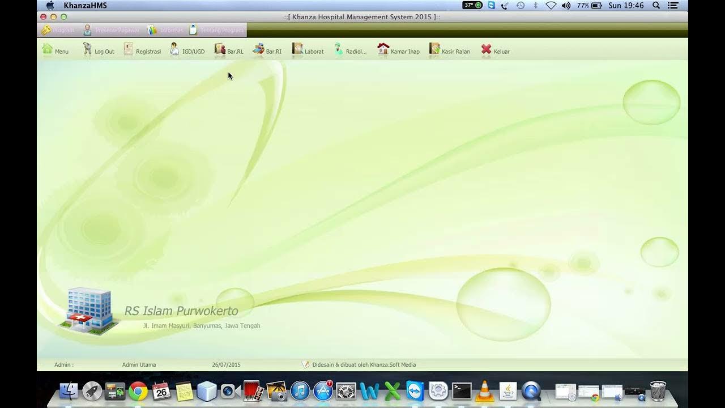Screen dimensions: 725x408
Task: Open QuickTime Player from the Dock
Action: (531, 391)
